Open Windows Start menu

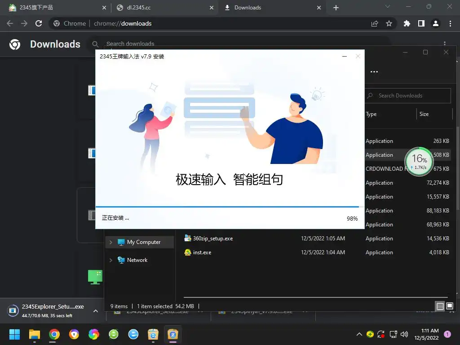click(15, 334)
